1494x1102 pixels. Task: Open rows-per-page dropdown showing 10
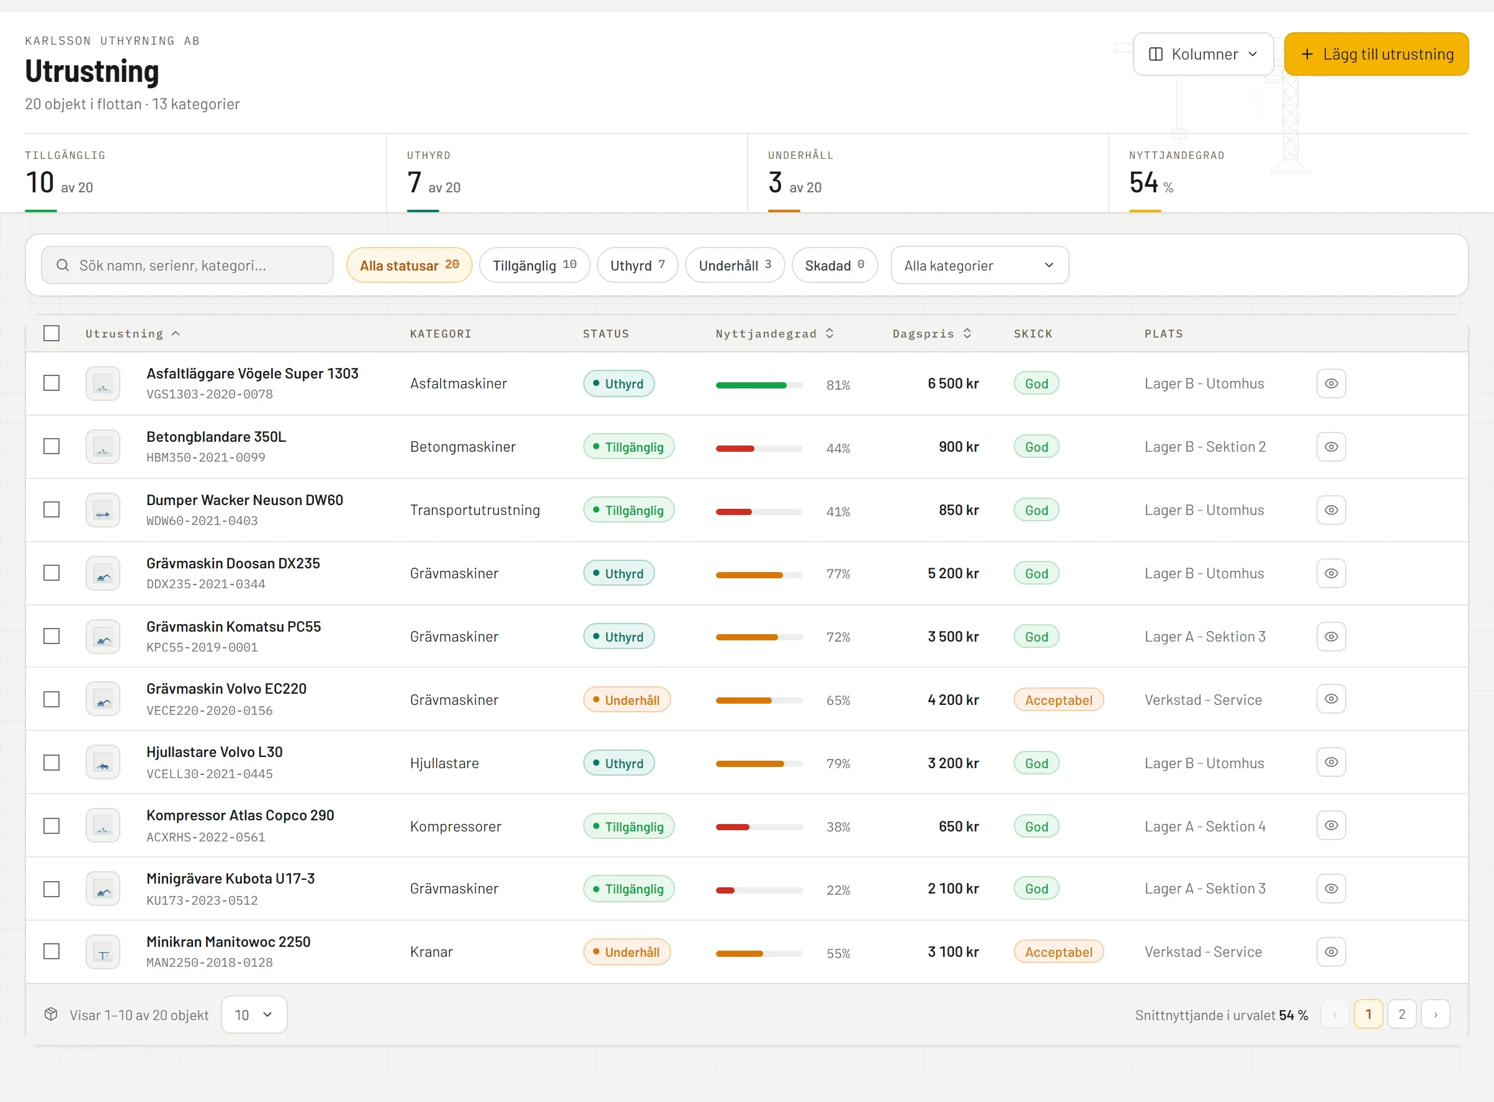pyautogui.click(x=254, y=1015)
